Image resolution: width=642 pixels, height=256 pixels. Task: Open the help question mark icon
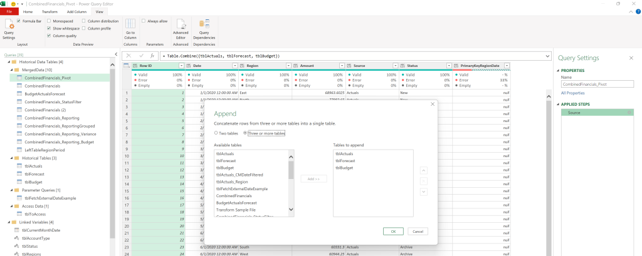click(638, 12)
